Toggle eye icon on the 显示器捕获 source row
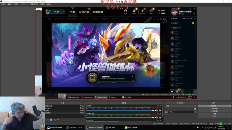This screenshot has height=130, width=232. (81, 113)
